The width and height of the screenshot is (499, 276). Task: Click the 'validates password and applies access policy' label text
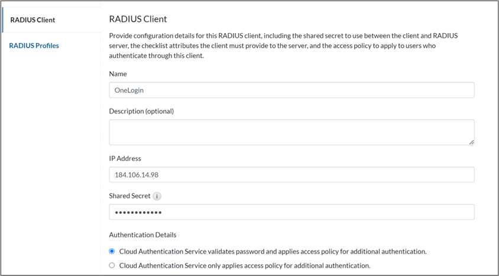[273, 251]
